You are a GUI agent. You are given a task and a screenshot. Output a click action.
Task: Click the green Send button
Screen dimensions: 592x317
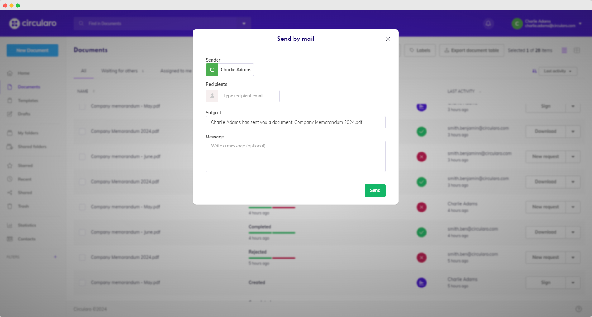375,190
